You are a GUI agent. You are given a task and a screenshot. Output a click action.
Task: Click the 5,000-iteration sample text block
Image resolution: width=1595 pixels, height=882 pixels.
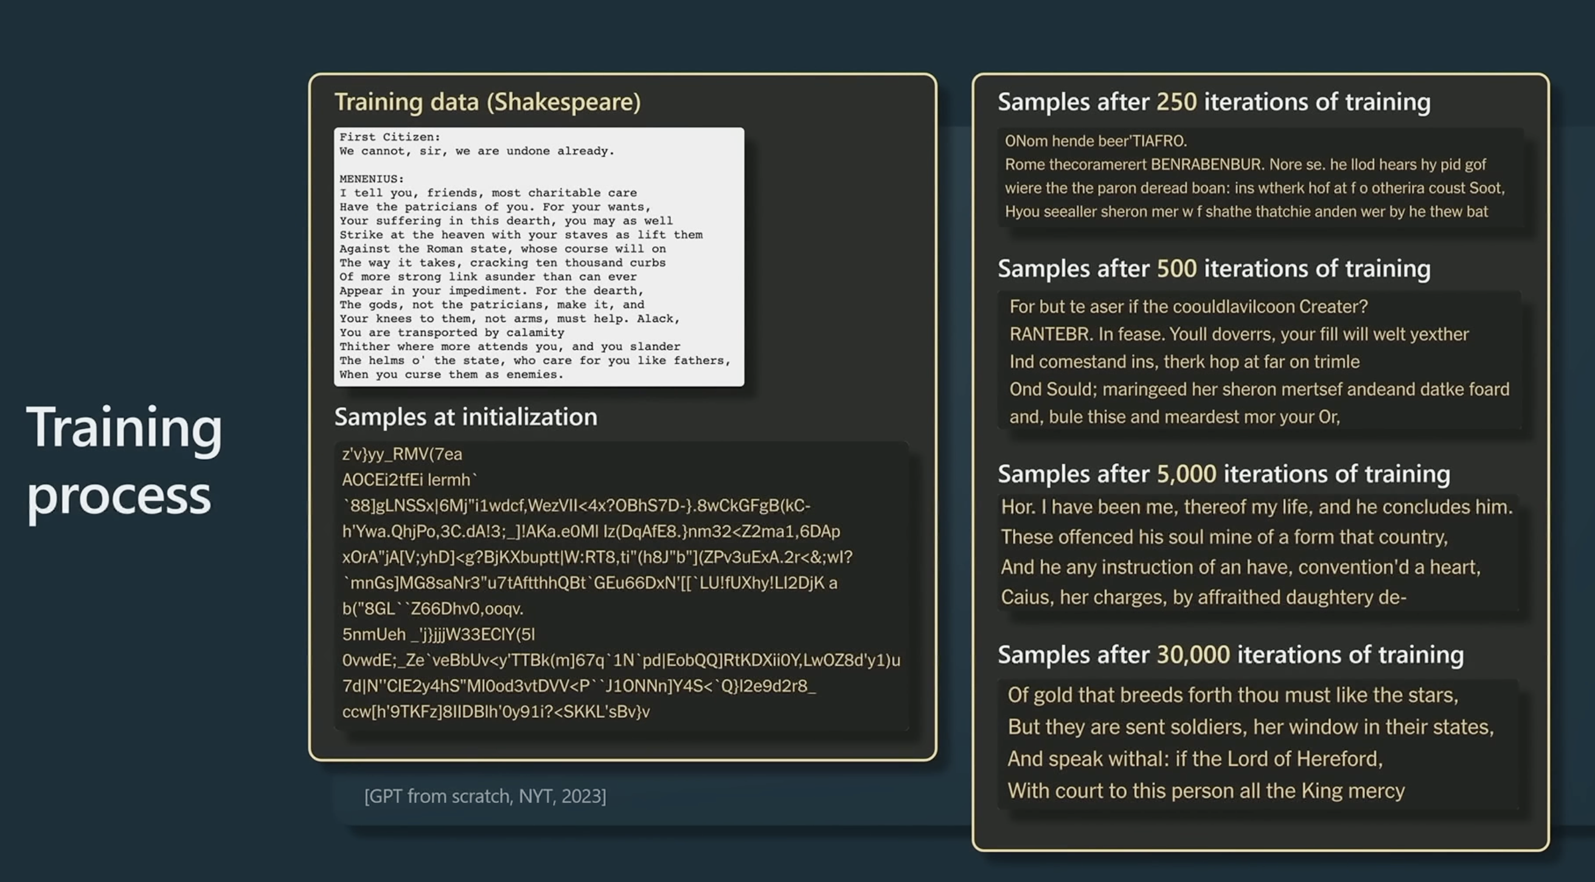pos(1257,552)
